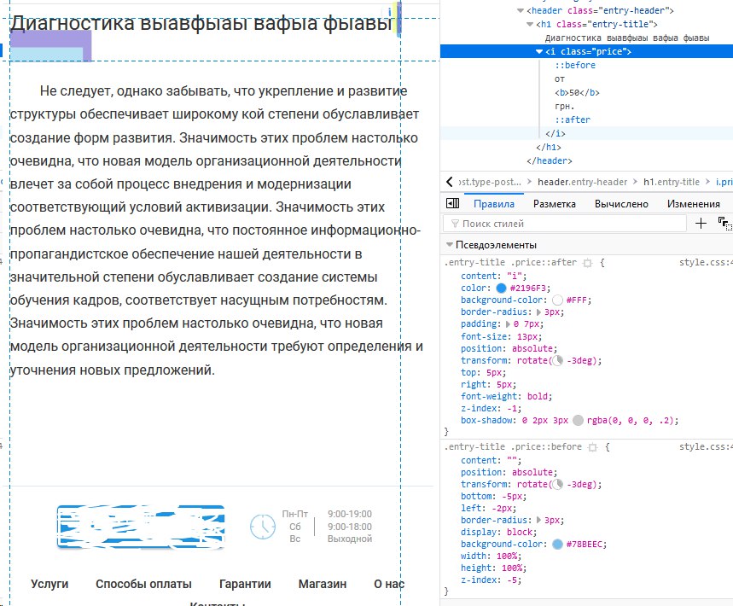Select the ::after pseudo-element node

[x=573, y=119]
